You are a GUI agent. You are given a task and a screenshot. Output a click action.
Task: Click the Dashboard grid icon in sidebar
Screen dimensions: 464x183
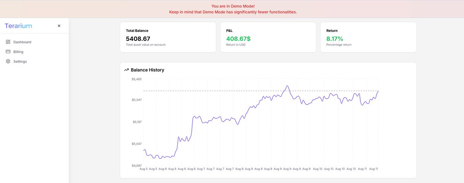tap(8, 42)
